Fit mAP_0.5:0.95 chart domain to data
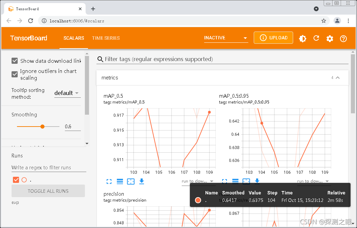 click(x=246, y=181)
